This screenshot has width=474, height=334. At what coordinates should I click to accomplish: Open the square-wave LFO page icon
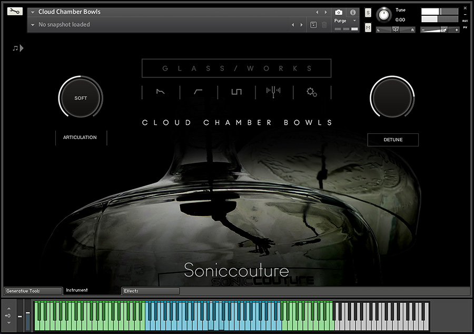(236, 92)
